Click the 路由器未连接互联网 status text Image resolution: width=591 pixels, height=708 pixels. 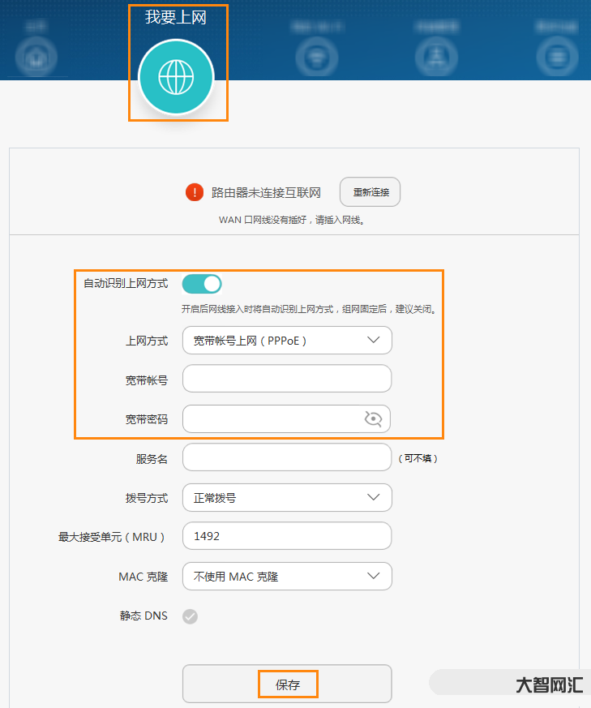click(266, 193)
